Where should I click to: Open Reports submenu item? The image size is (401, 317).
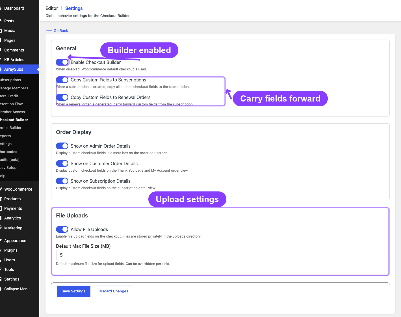[x=19, y=136]
